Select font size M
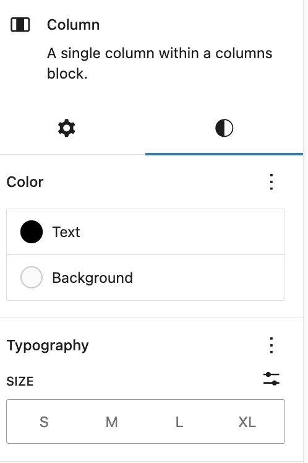The width and height of the screenshot is (308, 463). pyautogui.click(x=112, y=422)
